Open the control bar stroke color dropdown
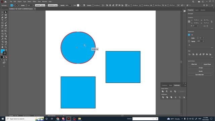Screen dimensions: 215x121 (19, 5)
